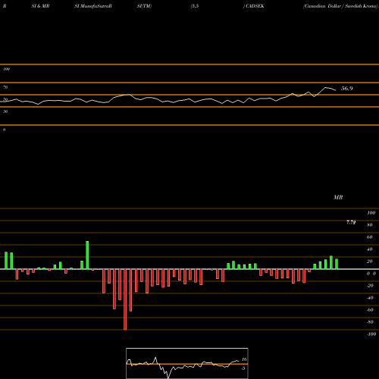
Task: Click the CADSEK symbol text in header
Action: 255,6
